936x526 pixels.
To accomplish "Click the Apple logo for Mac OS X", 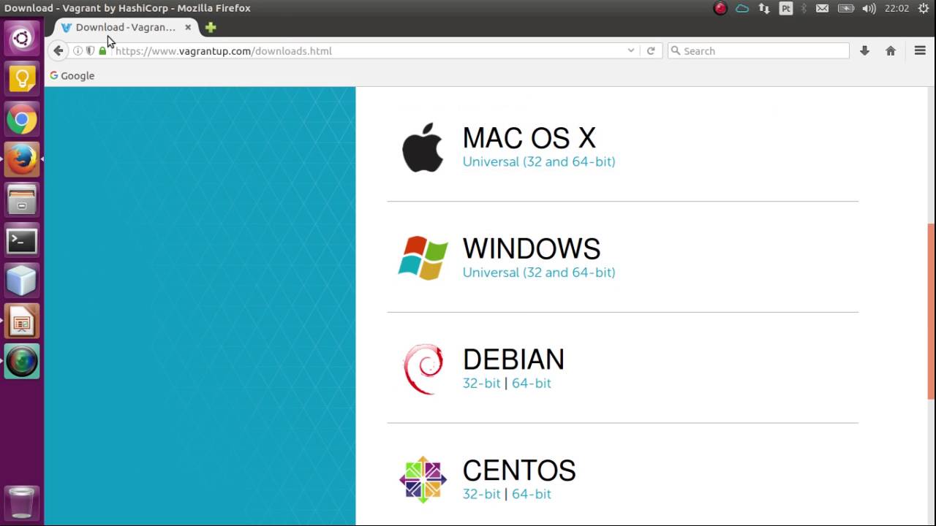I will 423,147.
